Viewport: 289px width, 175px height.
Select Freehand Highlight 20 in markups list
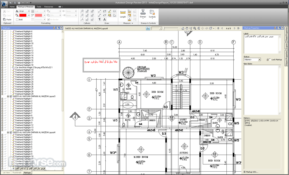tap(24, 72)
